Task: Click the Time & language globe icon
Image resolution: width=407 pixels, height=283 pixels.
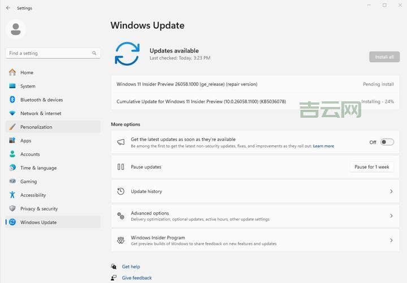Action: (12, 168)
